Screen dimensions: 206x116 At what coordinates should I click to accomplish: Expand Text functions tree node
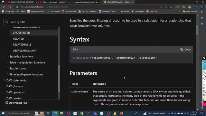tap(8, 68)
